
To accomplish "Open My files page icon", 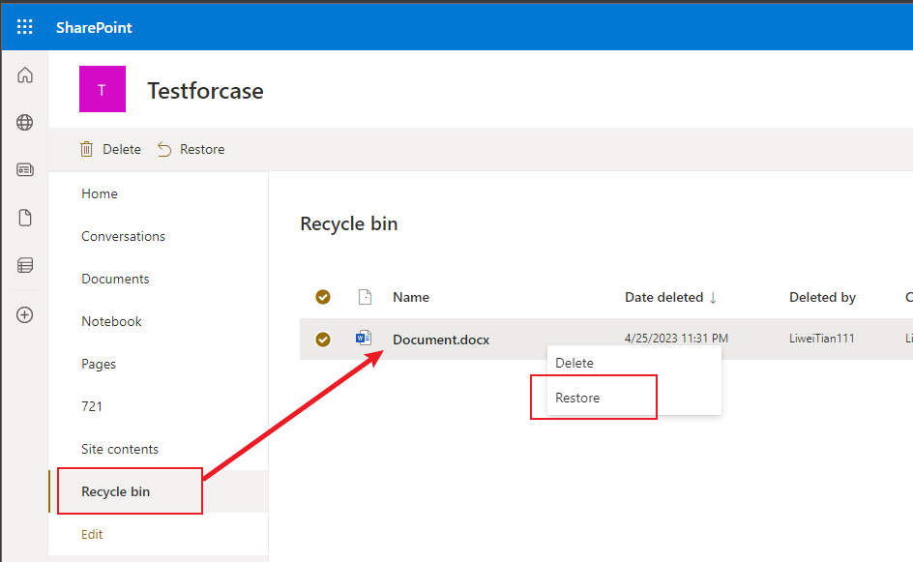I will point(25,218).
